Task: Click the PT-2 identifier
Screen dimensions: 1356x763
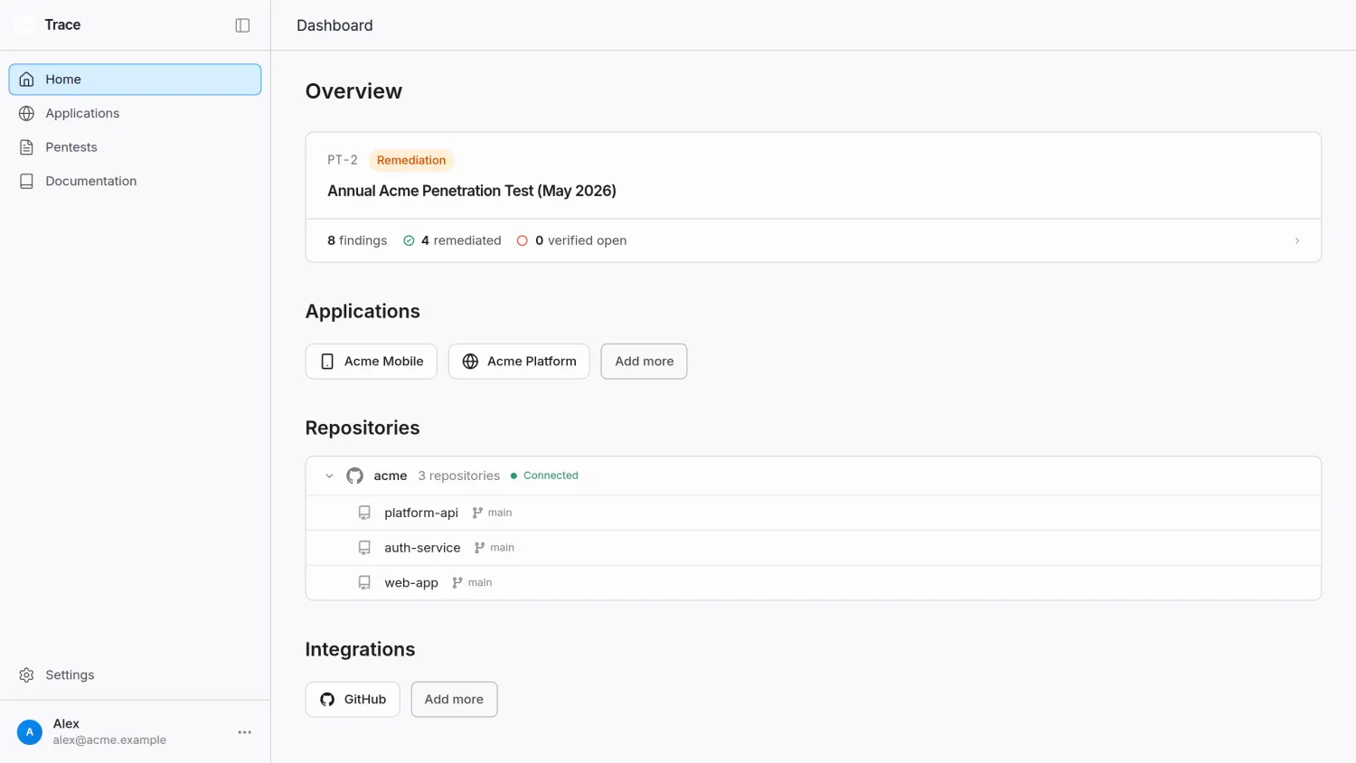Action: coord(343,160)
